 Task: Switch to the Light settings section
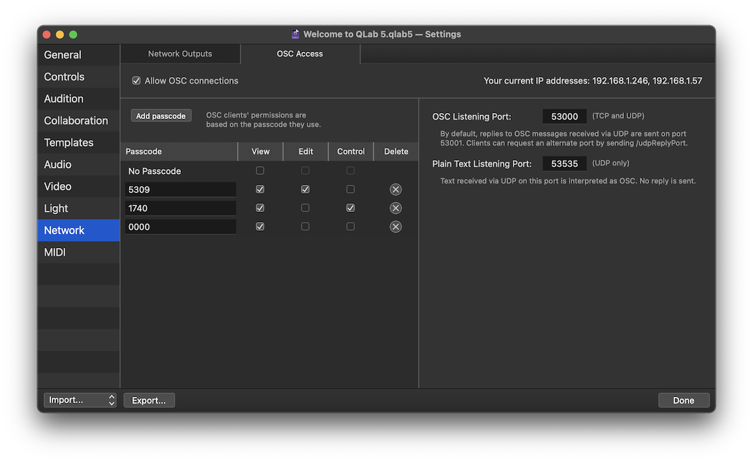coord(55,208)
